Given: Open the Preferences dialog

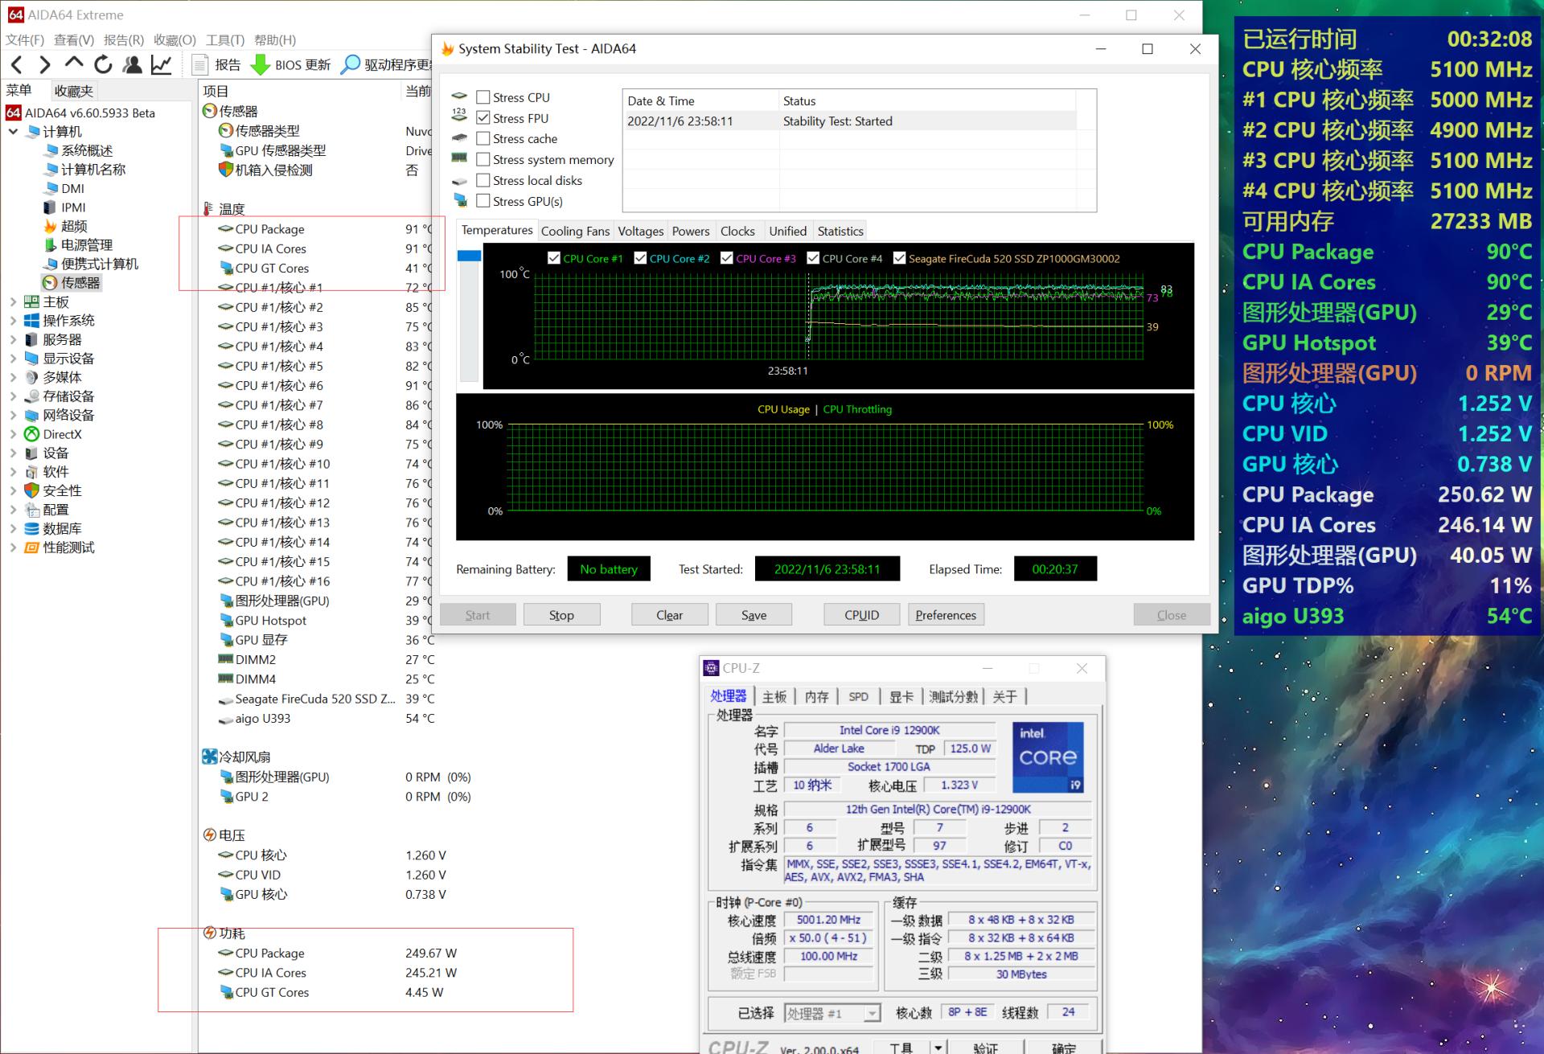Looking at the screenshot, I should pos(945,614).
